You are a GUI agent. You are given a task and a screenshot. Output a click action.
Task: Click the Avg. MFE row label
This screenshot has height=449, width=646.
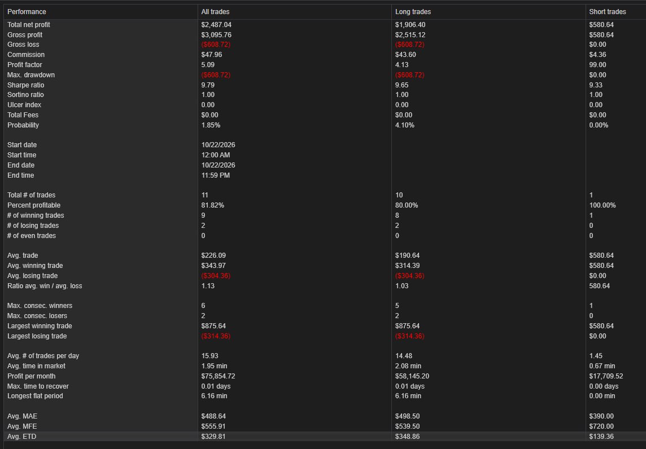22,426
